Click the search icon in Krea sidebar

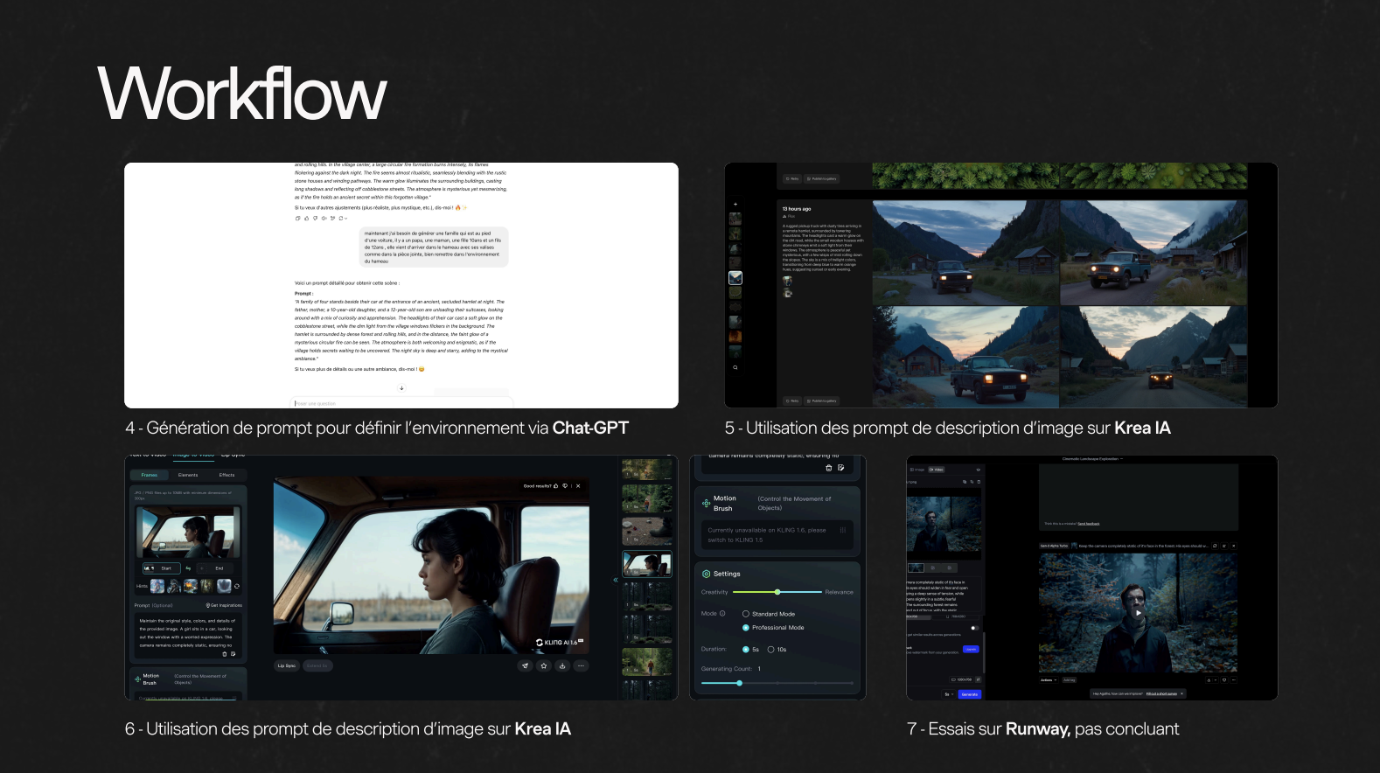point(735,367)
